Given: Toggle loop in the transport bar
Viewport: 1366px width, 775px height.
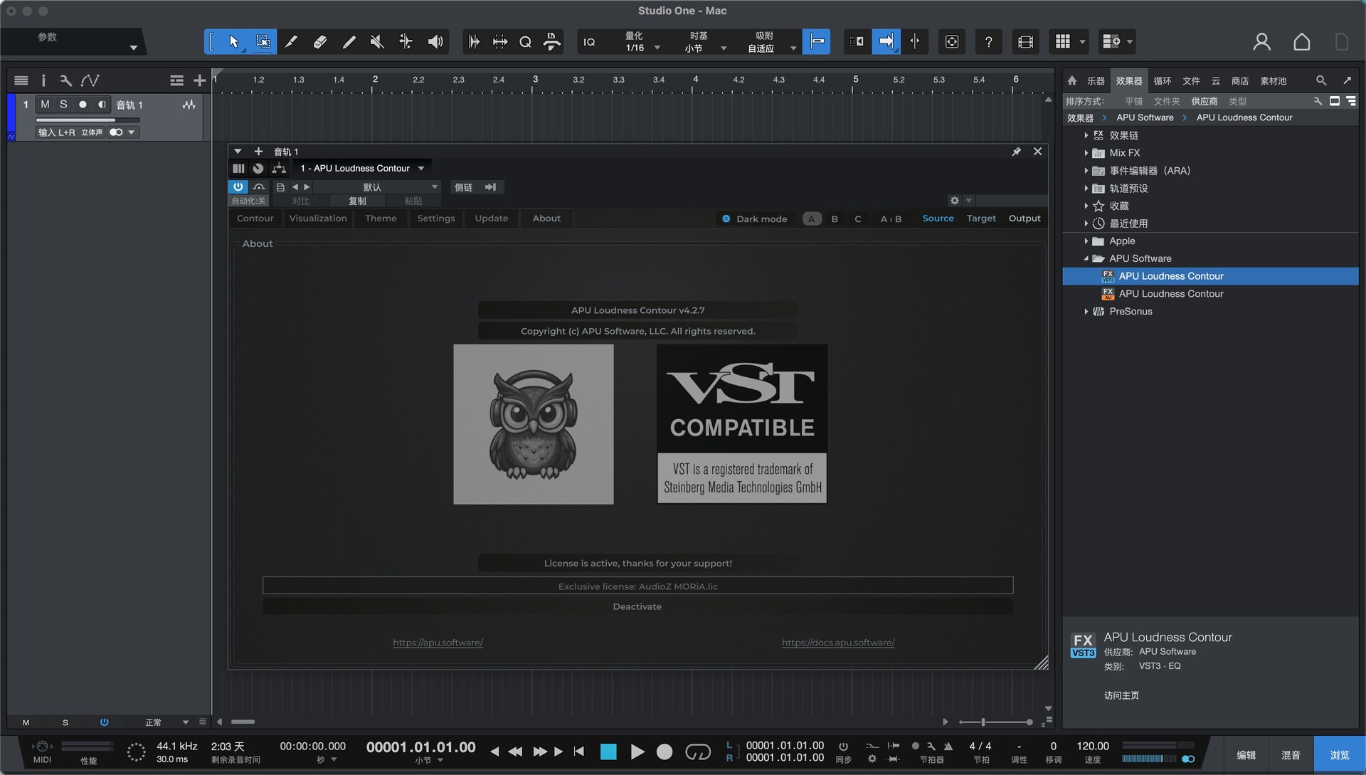Looking at the screenshot, I should click(x=697, y=752).
